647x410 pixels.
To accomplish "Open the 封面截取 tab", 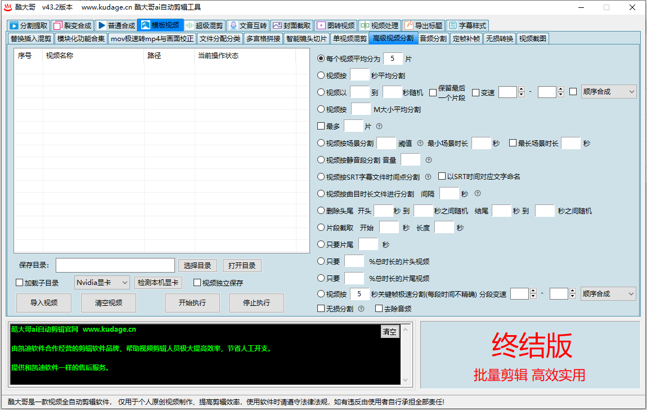I will [x=292, y=25].
